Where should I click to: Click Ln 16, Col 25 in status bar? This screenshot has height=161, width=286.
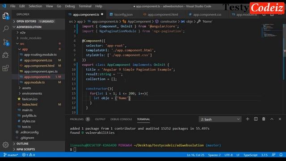click(196, 155)
